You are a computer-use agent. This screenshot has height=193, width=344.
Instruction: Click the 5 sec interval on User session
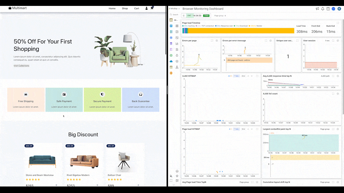327,41
